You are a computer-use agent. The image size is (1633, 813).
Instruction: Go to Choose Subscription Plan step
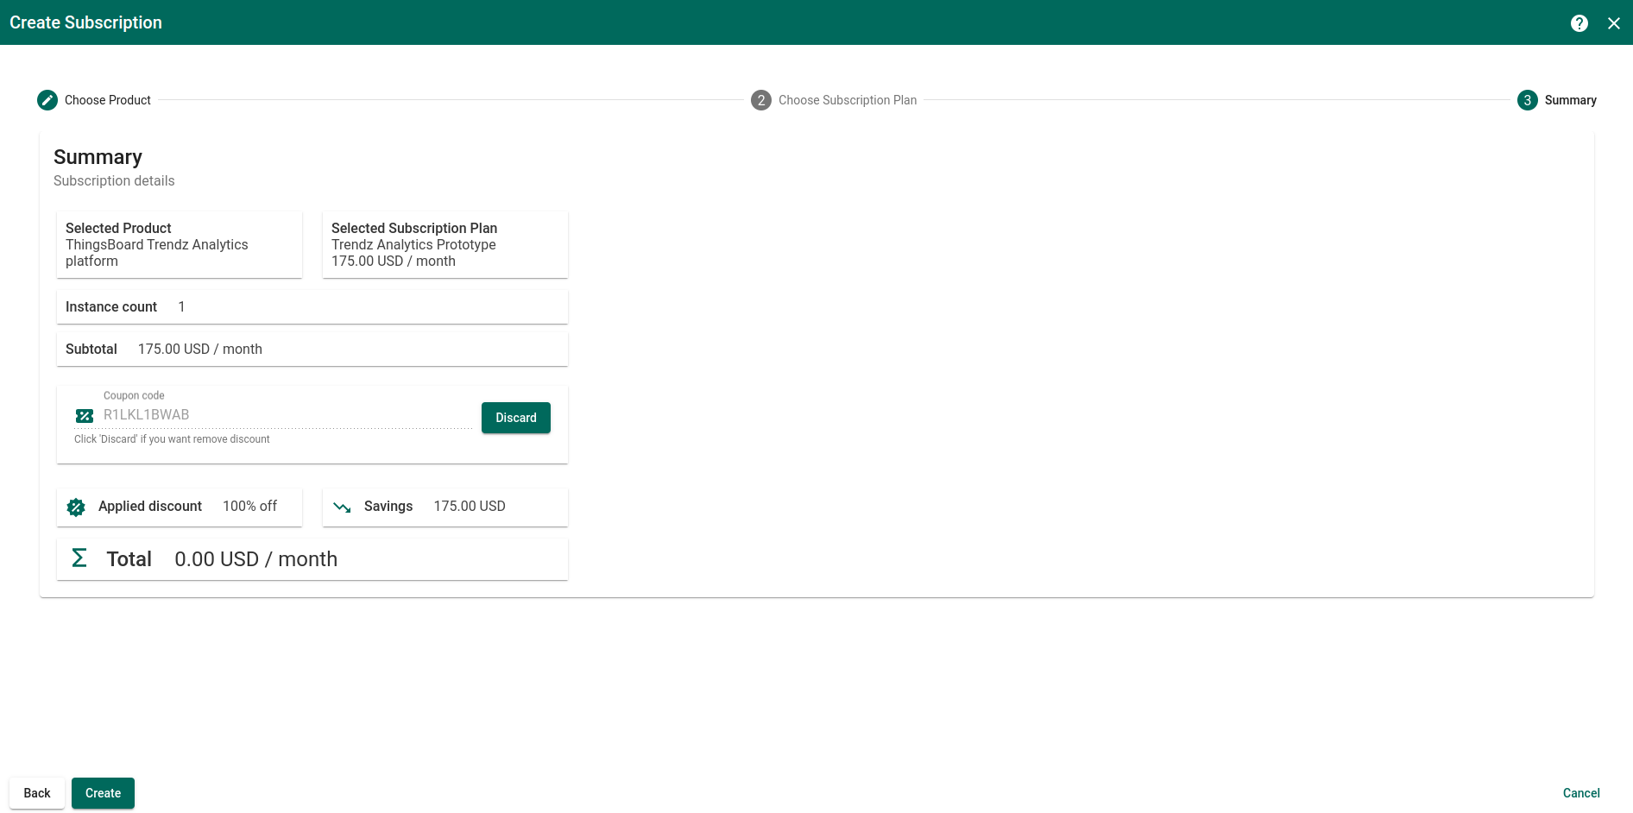pyautogui.click(x=847, y=100)
